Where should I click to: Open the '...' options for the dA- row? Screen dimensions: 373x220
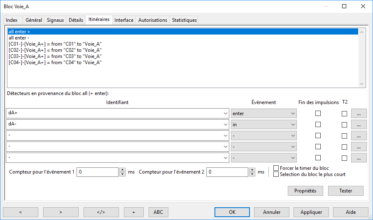point(359,125)
